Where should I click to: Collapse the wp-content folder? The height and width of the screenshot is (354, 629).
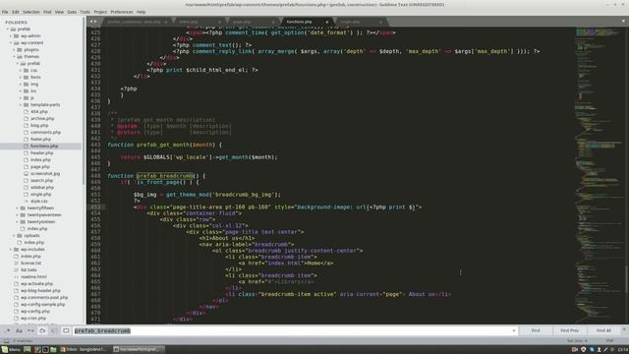pos(11,43)
